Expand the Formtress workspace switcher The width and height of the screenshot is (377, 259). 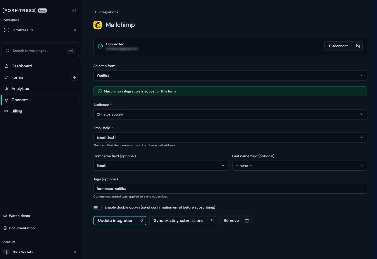pyautogui.click(x=75, y=30)
